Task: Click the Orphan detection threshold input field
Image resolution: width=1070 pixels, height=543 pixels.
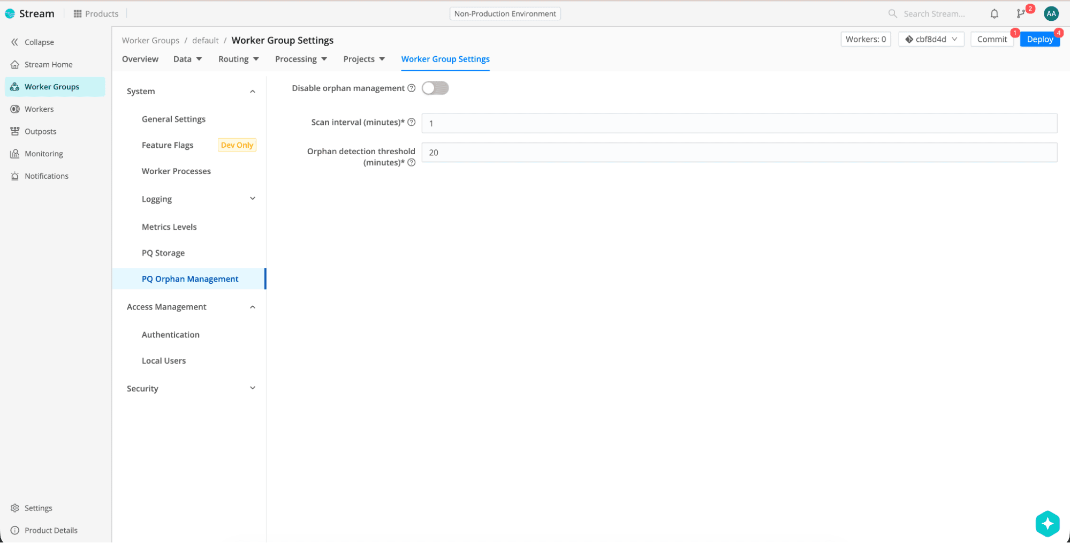Action: click(x=739, y=152)
